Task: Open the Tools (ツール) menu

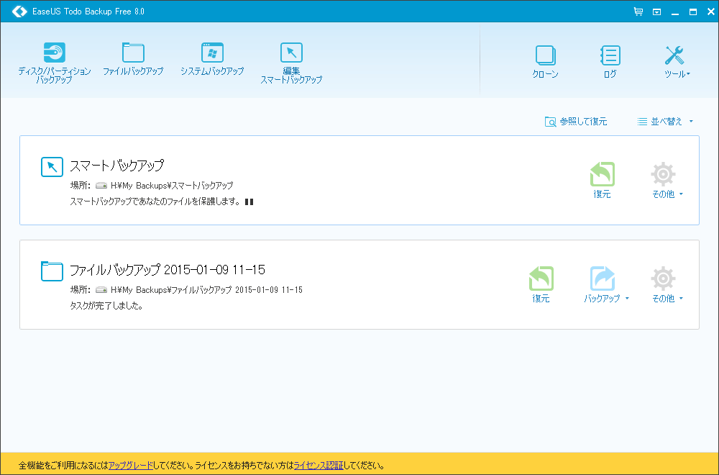Action: [677, 62]
